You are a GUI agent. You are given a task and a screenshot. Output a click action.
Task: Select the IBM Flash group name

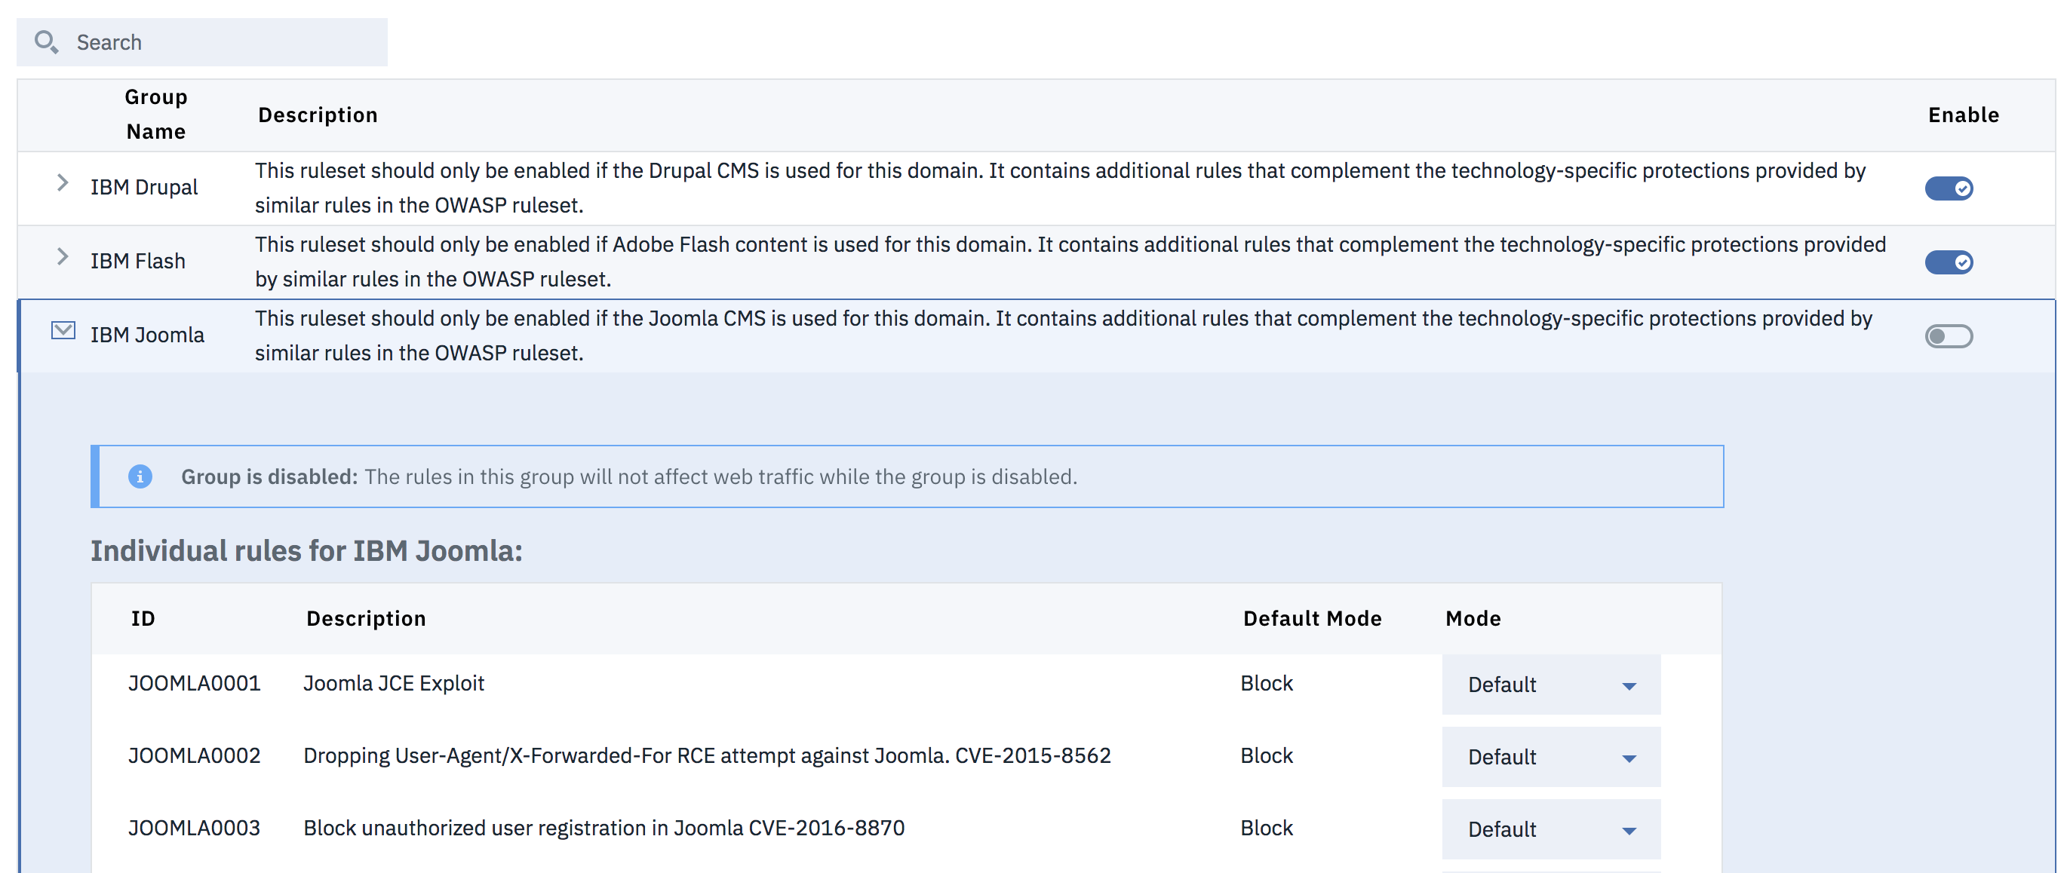pyautogui.click(x=138, y=260)
